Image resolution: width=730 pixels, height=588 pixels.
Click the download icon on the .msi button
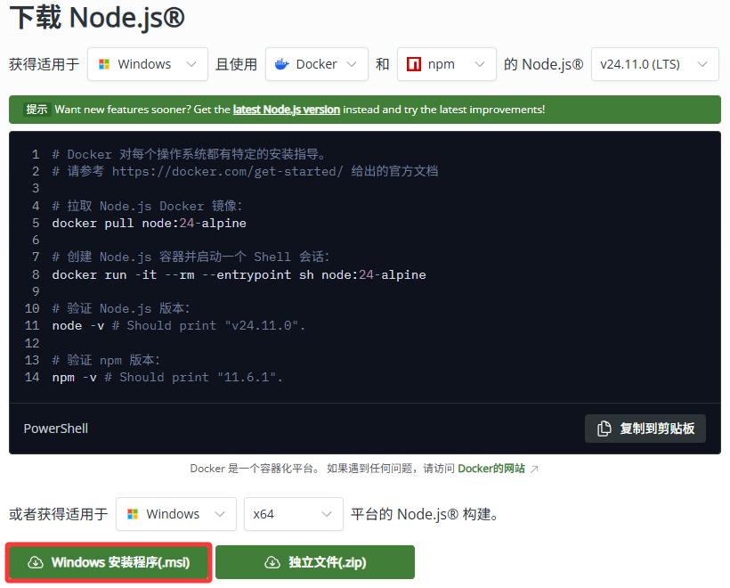[34, 562]
